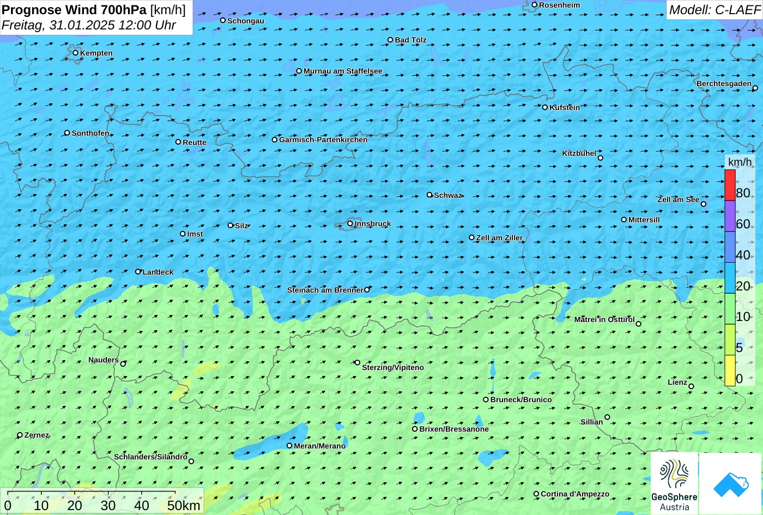Select the Steinach am Brenner marker

pos(367,290)
